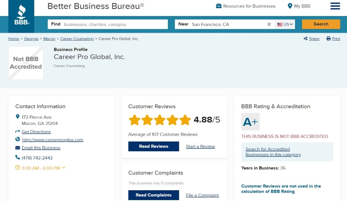Image resolution: width=347 pixels, height=201 pixels.
Task: Click the 4.88/5 rating score
Action: pos(207,120)
